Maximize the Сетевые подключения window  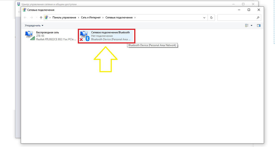pos(249,10)
